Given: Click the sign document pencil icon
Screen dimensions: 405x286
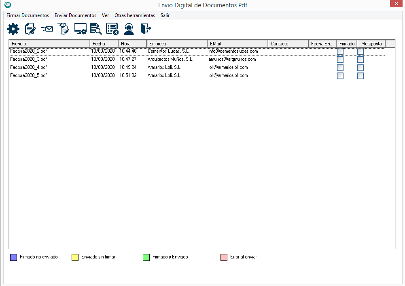Looking at the screenshot, I should point(30,29).
